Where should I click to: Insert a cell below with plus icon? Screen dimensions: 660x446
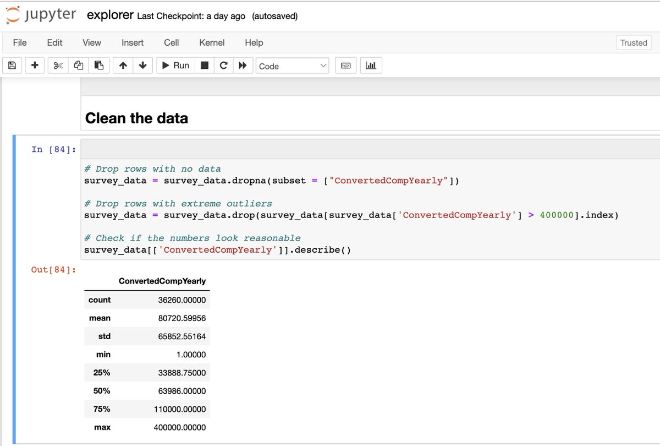(35, 66)
